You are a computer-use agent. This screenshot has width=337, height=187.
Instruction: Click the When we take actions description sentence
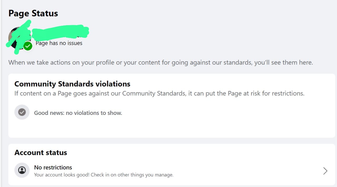pyautogui.click(x=161, y=63)
